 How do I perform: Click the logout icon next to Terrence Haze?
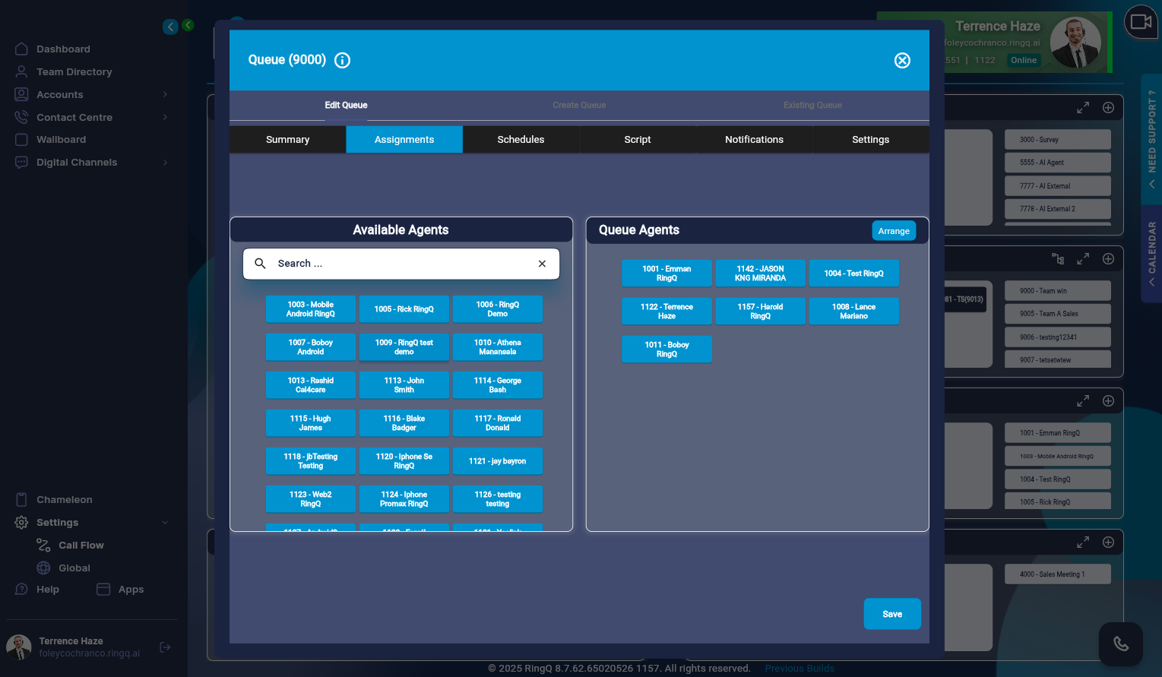165,647
